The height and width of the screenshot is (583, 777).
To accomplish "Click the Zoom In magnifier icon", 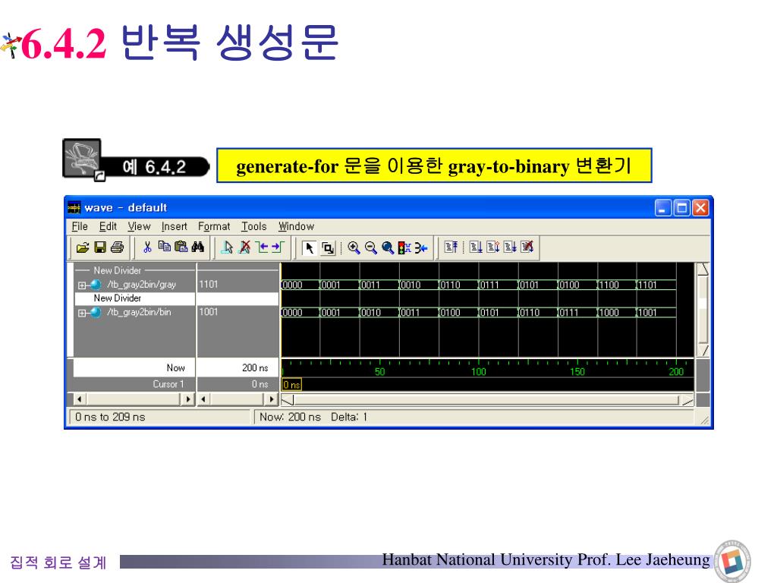I will pos(354,247).
